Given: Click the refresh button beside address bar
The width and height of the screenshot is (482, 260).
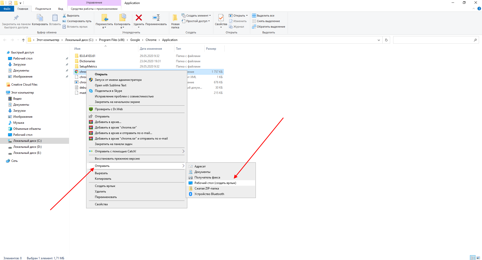Looking at the screenshot, I should [x=386, y=40].
